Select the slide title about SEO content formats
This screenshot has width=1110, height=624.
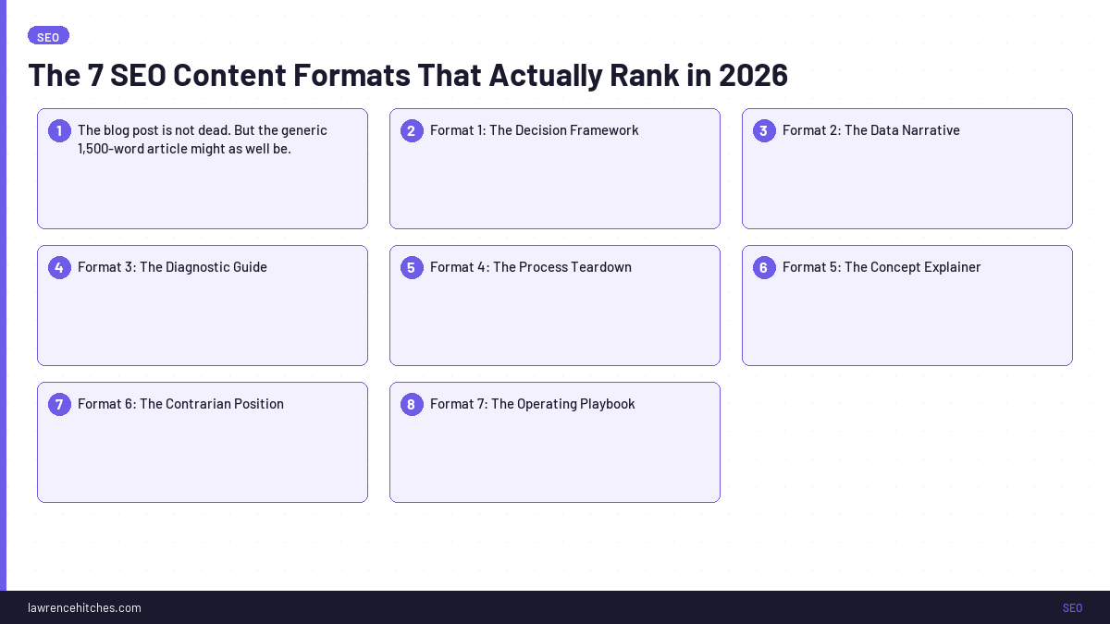point(408,75)
